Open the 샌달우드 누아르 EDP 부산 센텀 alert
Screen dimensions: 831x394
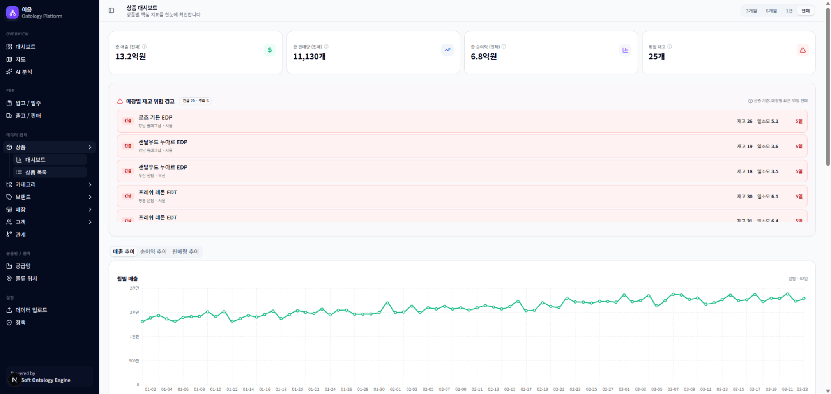(x=462, y=171)
